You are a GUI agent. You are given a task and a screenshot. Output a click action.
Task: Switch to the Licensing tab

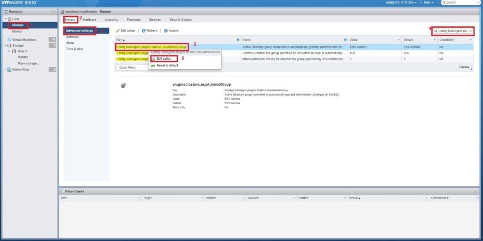tap(111, 19)
